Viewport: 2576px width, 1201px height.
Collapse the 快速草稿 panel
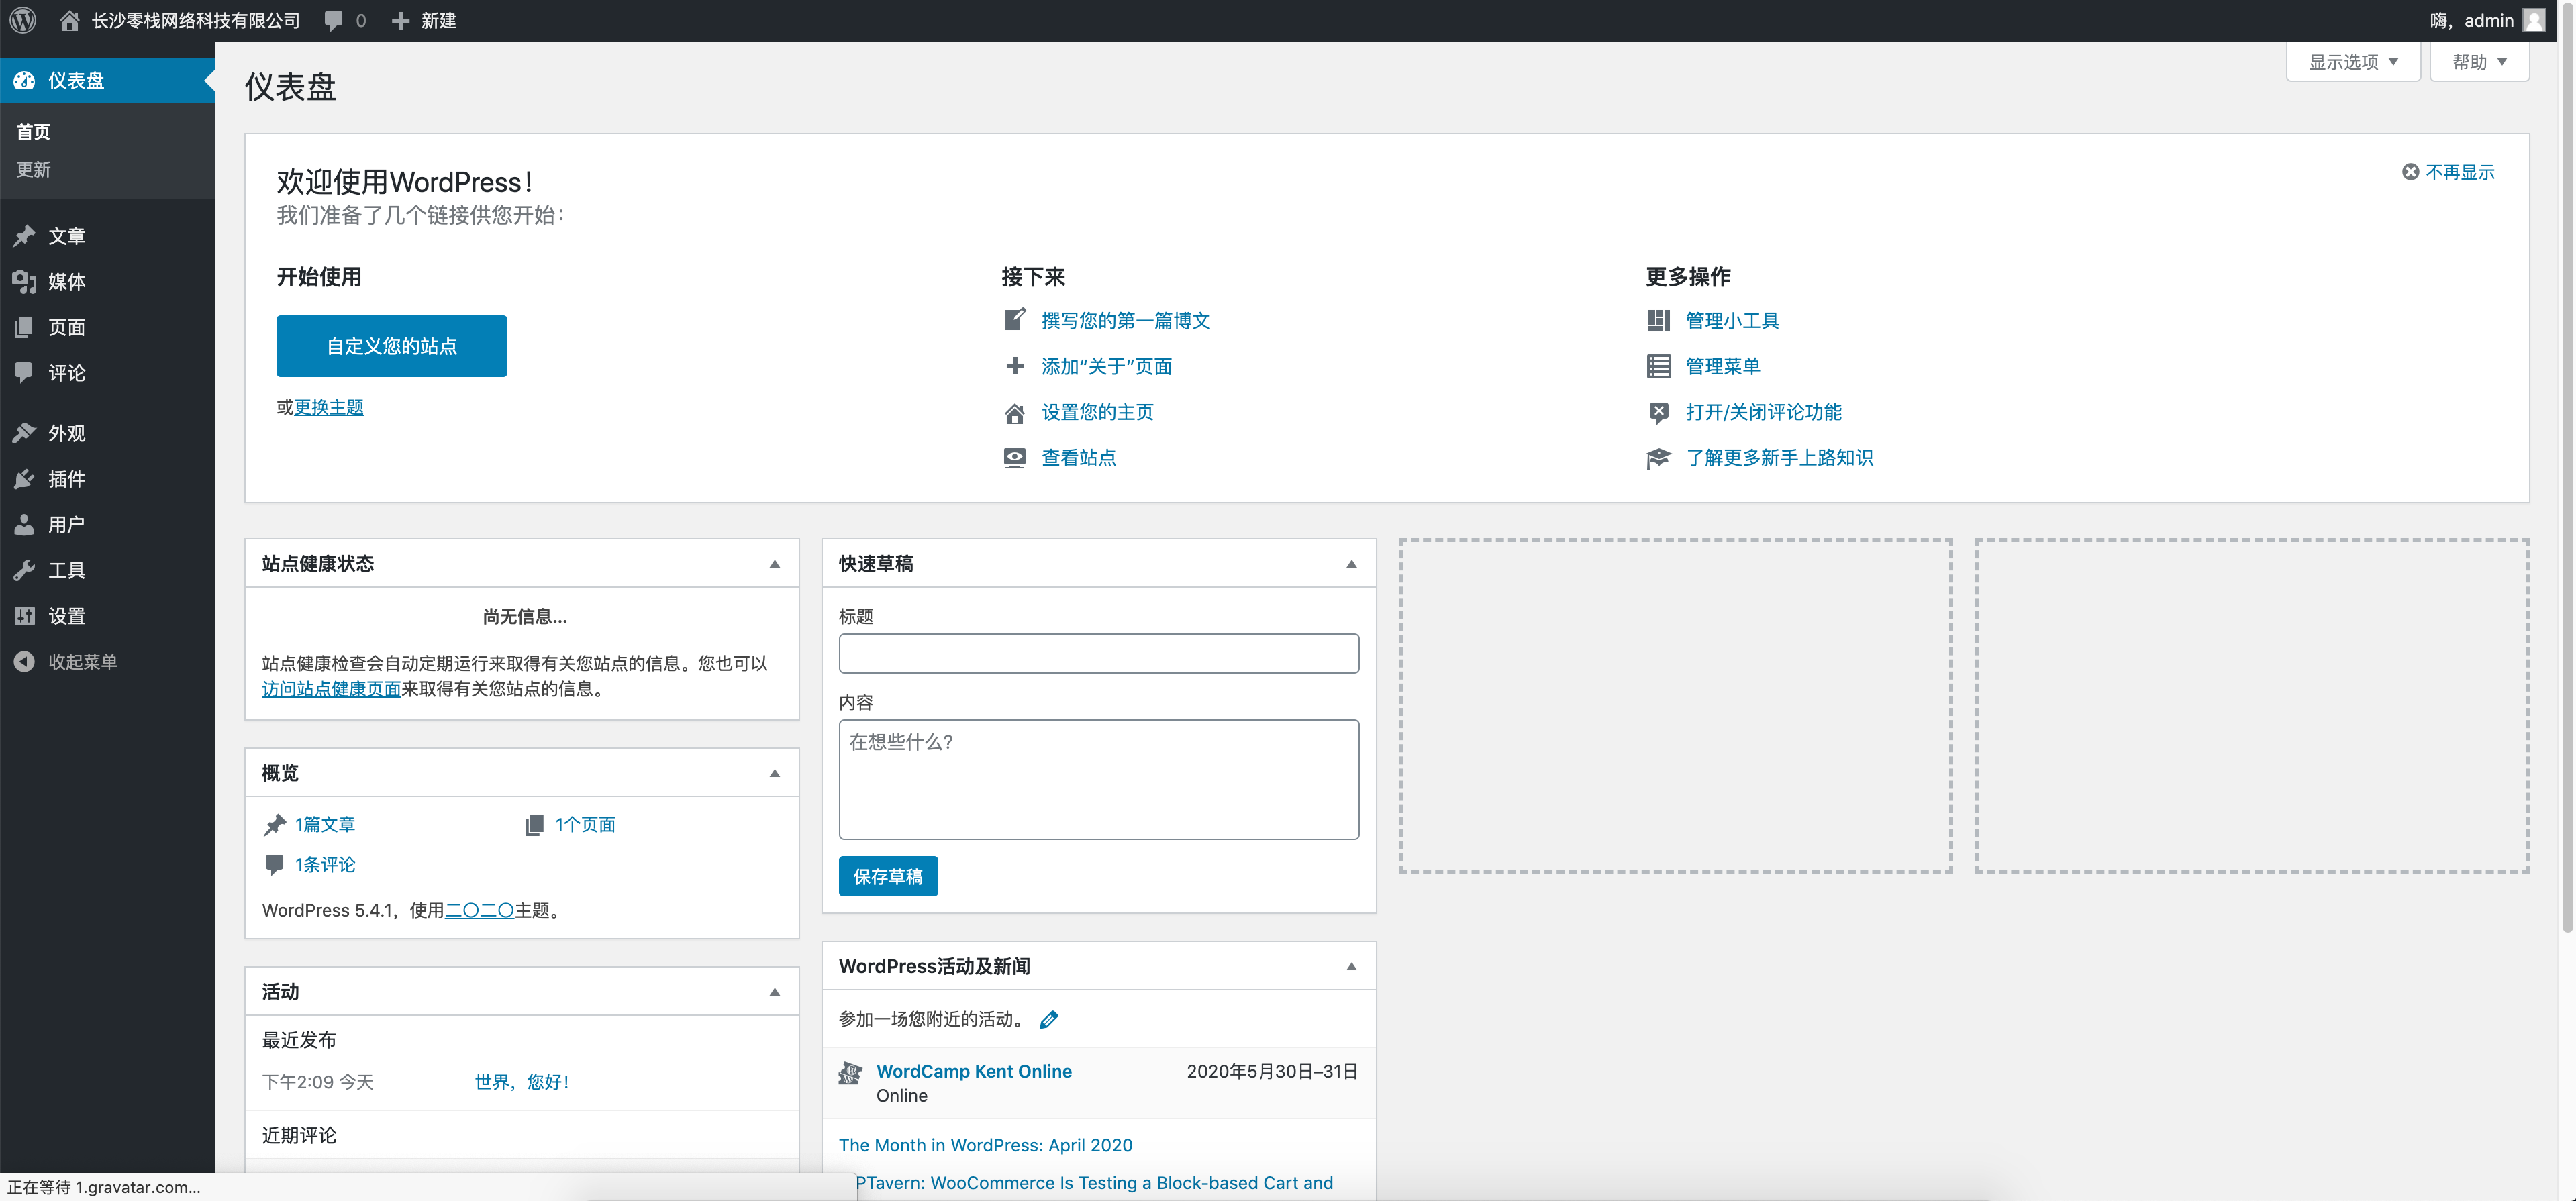[1351, 564]
